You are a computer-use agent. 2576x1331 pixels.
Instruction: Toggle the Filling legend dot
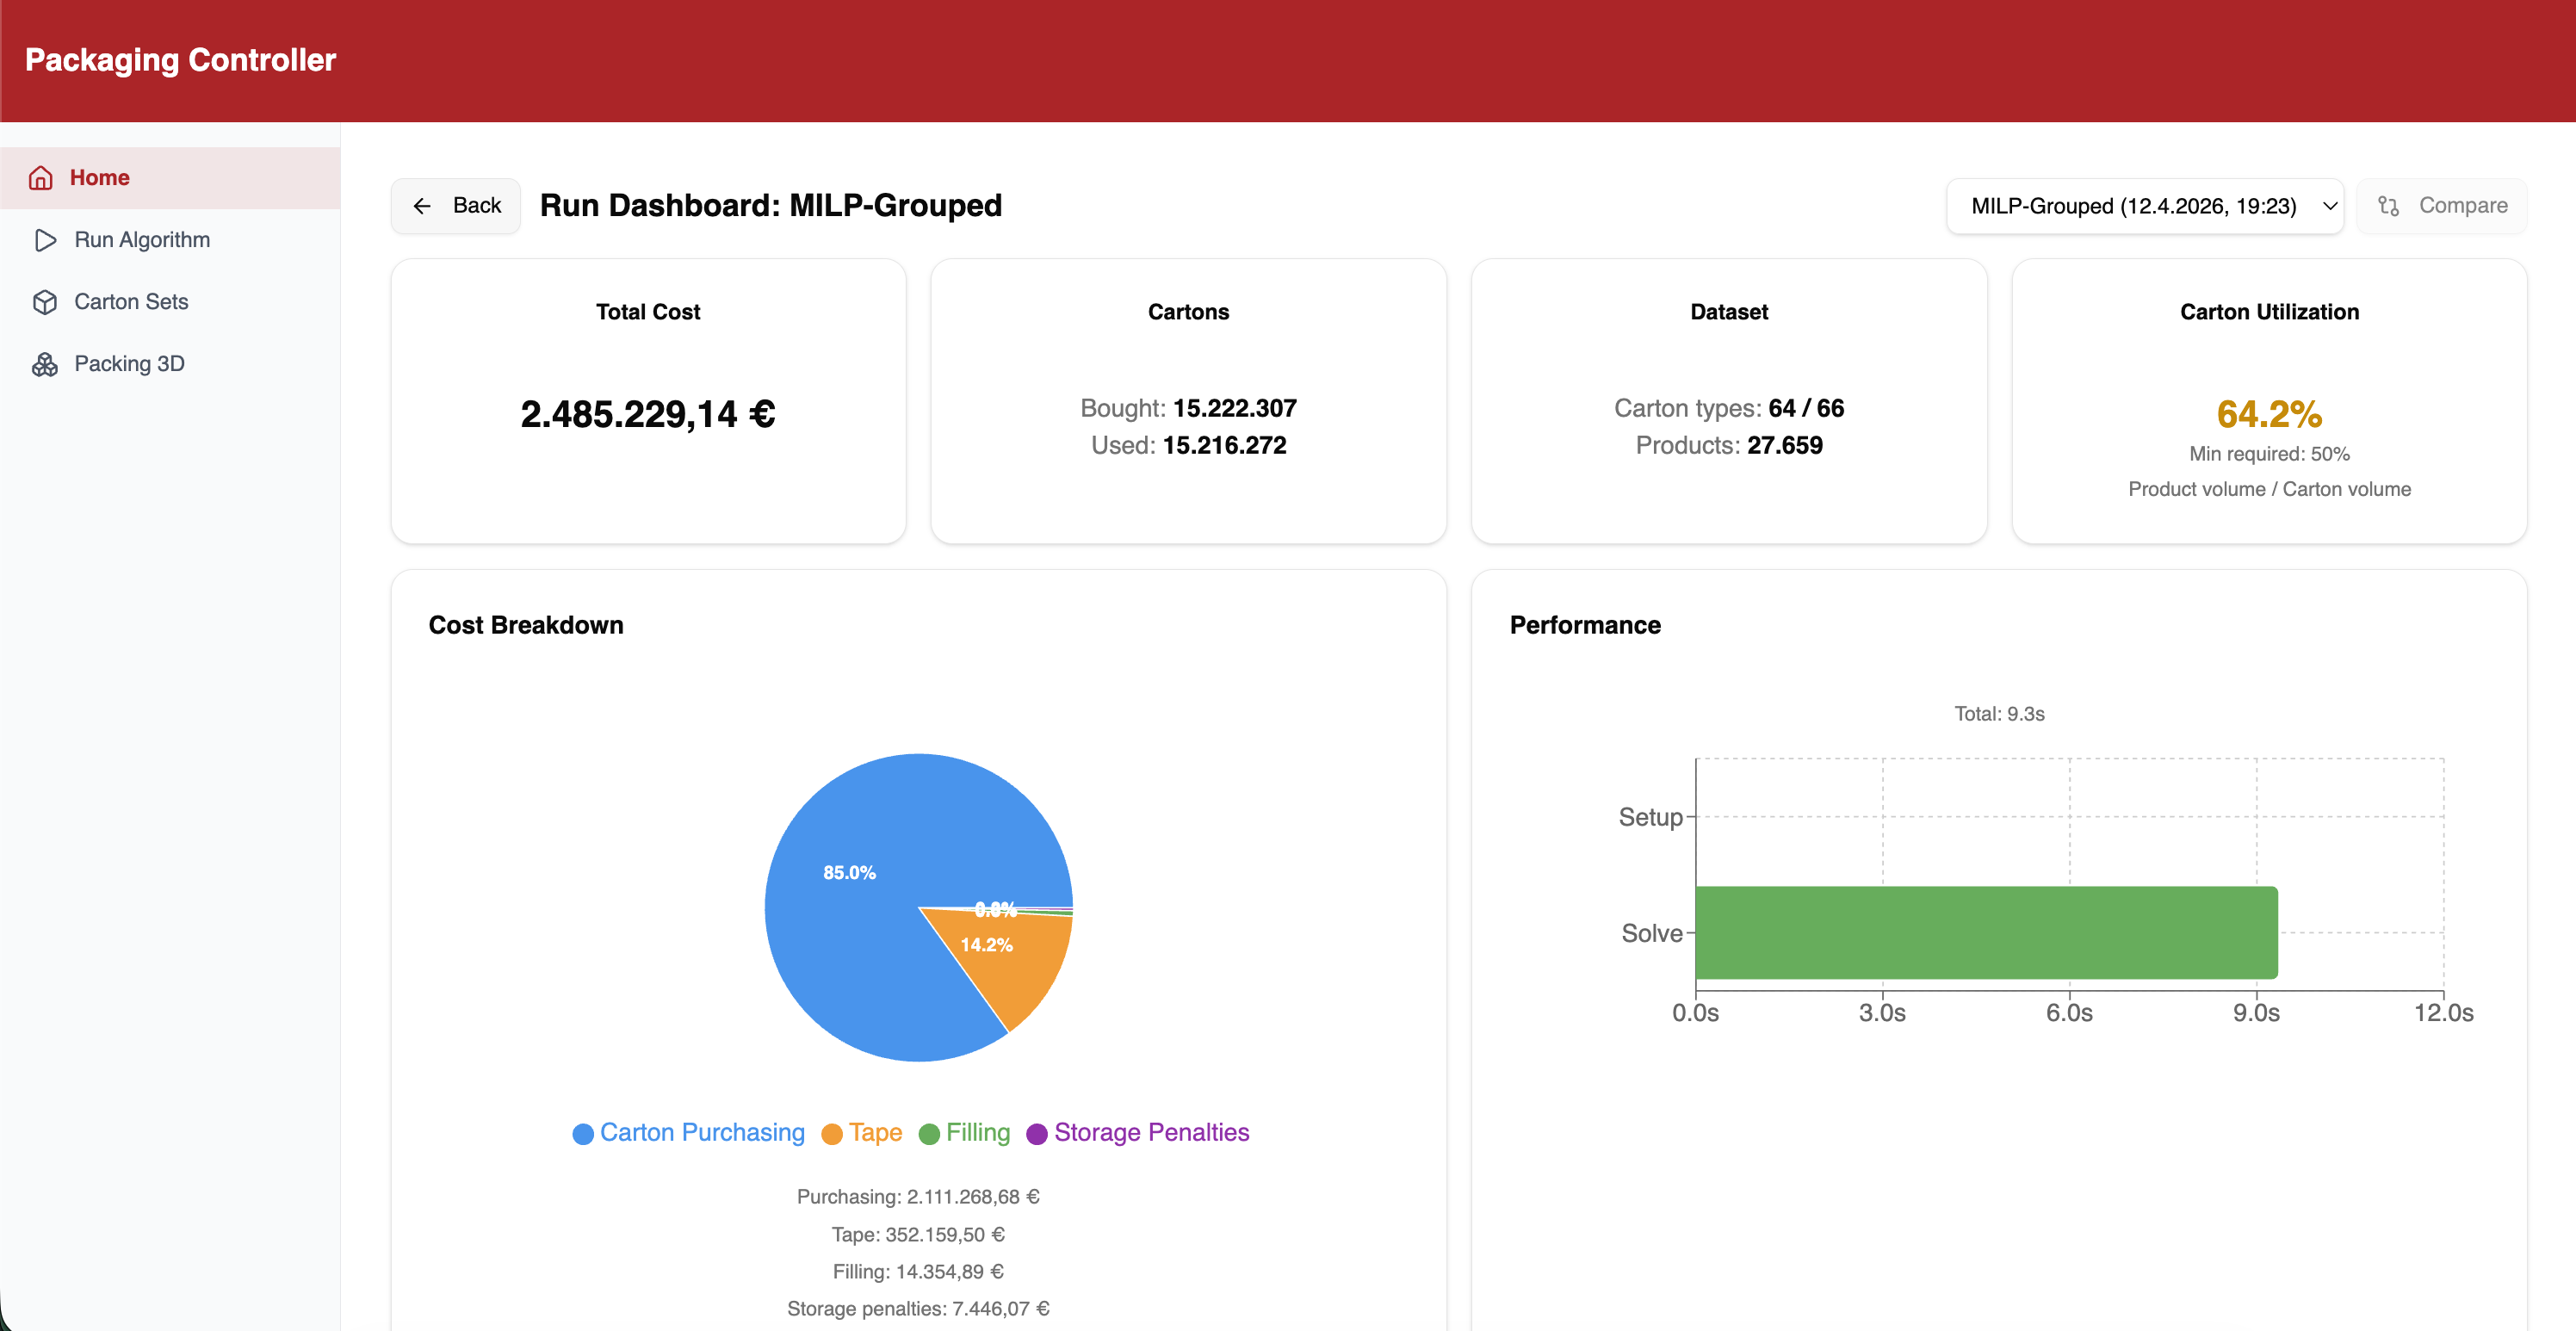tap(929, 1134)
